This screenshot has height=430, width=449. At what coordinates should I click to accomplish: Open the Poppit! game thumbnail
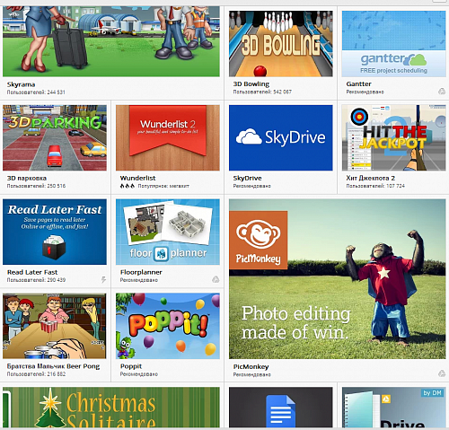(168, 326)
